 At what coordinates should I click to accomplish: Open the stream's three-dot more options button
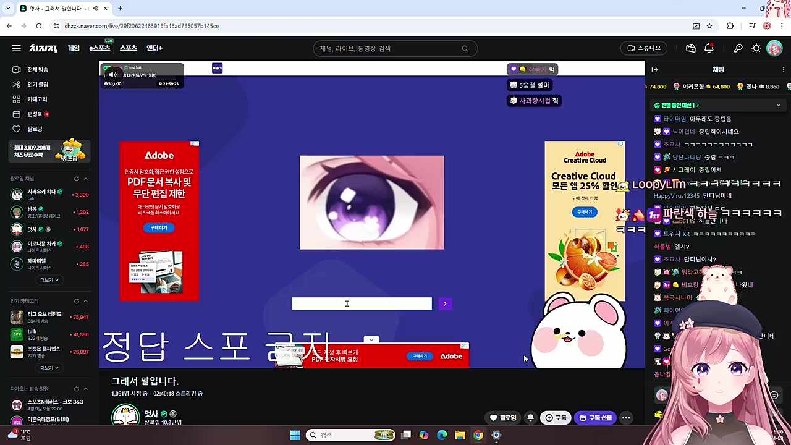(x=626, y=418)
